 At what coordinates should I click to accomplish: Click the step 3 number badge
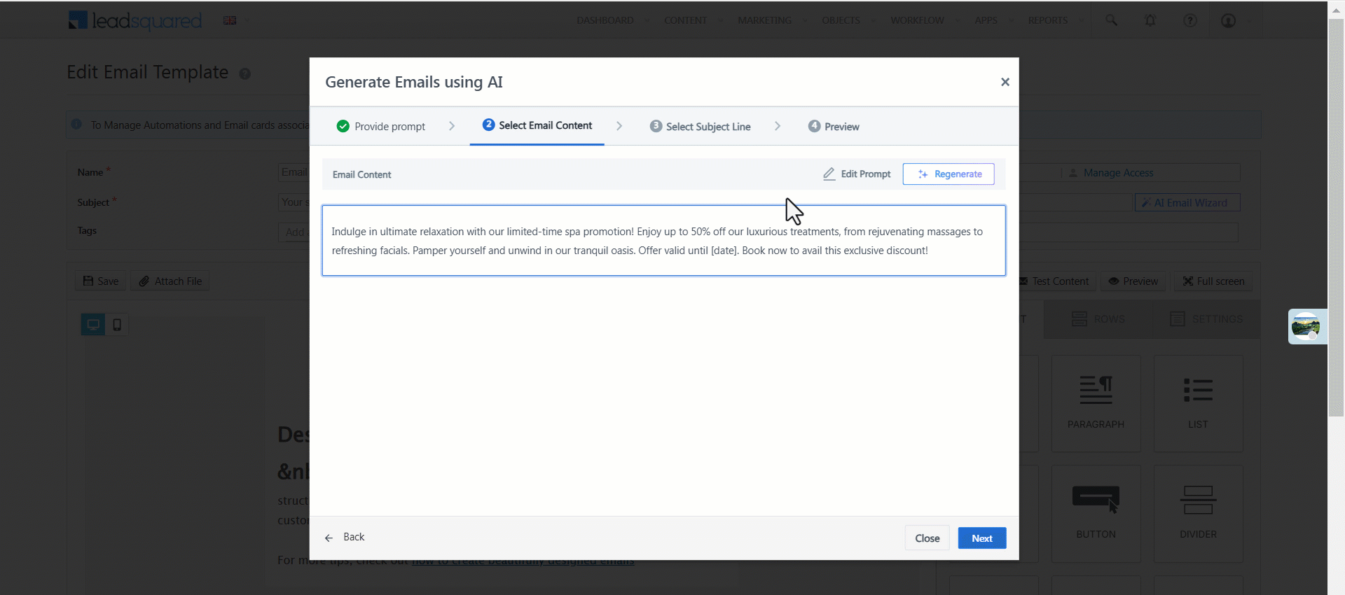click(x=656, y=126)
